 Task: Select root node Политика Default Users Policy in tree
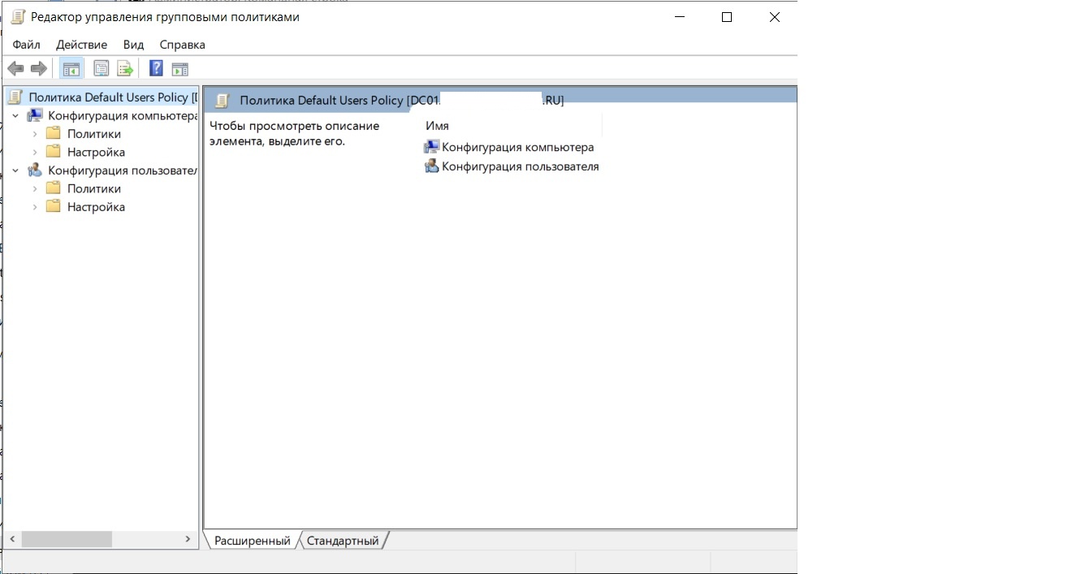click(102, 97)
